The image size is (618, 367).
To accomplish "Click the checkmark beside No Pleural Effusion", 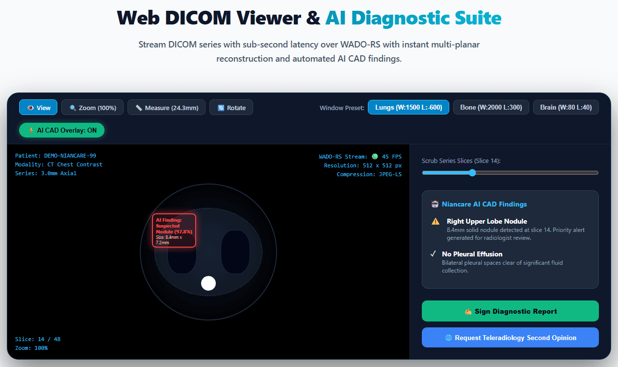I will 433,254.
